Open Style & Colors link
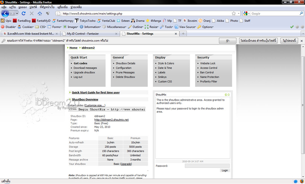Image resolution: width=305 pixels, height=184 pixels. 166,63
